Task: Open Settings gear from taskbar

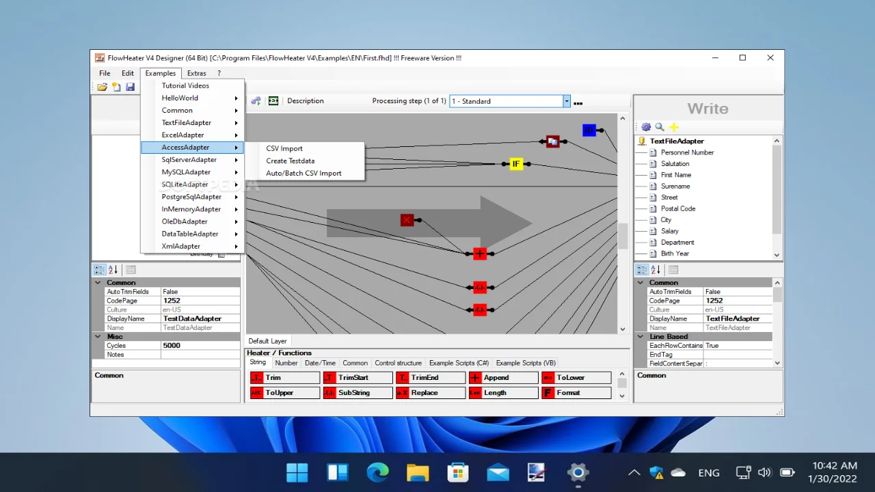Action: click(x=578, y=472)
